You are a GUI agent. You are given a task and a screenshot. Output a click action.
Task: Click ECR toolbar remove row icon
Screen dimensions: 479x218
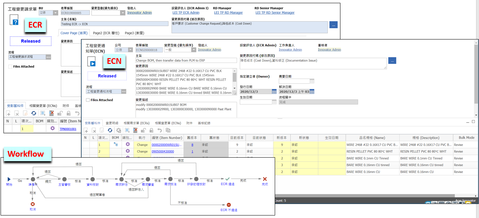click(x=51, y=113)
